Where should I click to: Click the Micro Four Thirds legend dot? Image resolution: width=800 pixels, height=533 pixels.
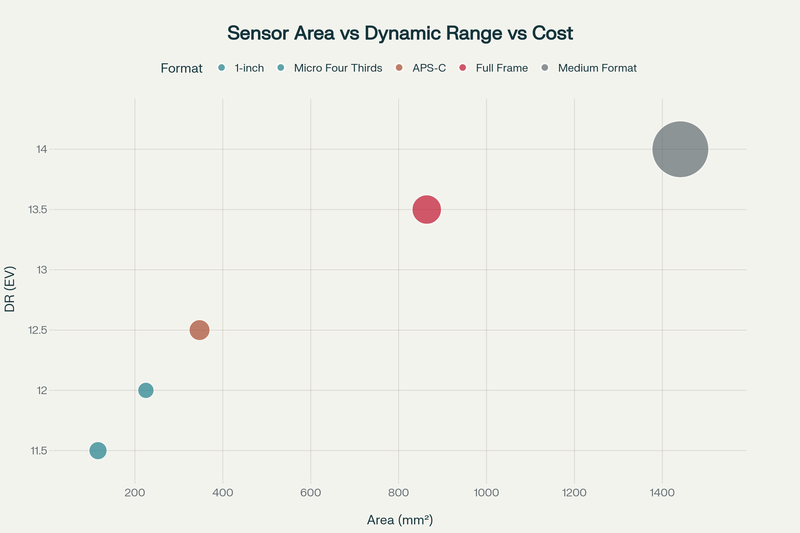pyautogui.click(x=280, y=68)
